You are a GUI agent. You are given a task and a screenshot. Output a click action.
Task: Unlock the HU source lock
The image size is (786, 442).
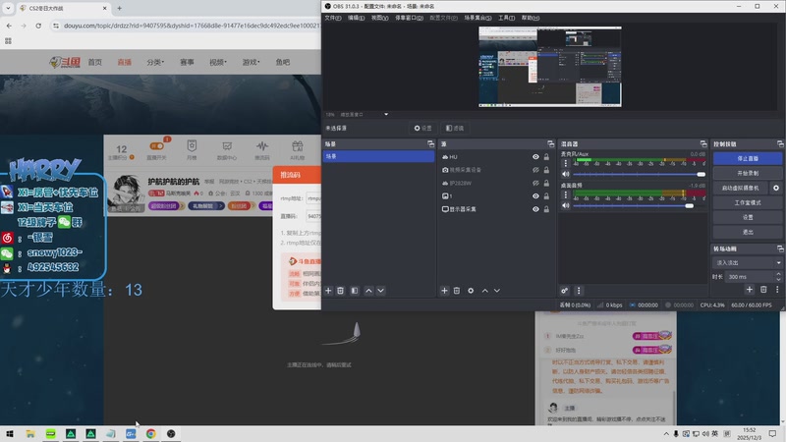click(x=546, y=157)
